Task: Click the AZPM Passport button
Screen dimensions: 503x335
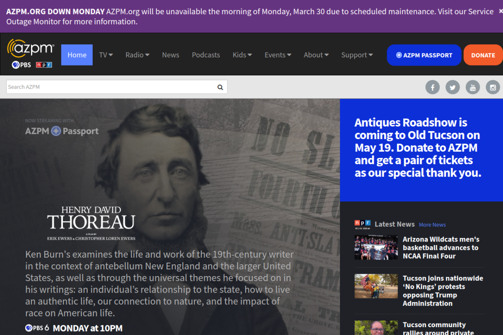Action: [424, 55]
